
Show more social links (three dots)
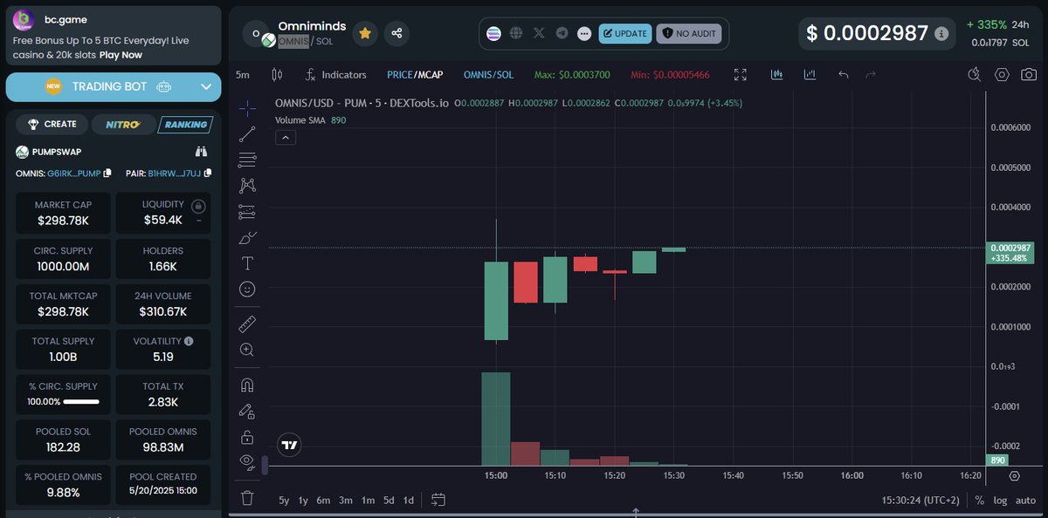(x=584, y=33)
